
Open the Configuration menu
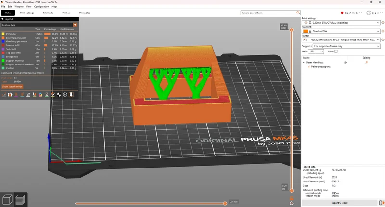[41, 7]
